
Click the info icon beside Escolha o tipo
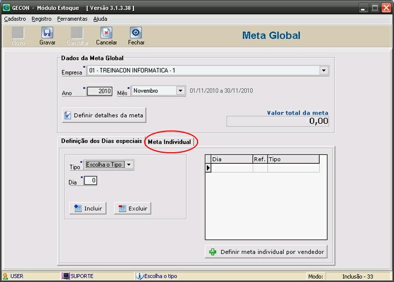(x=140, y=276)
